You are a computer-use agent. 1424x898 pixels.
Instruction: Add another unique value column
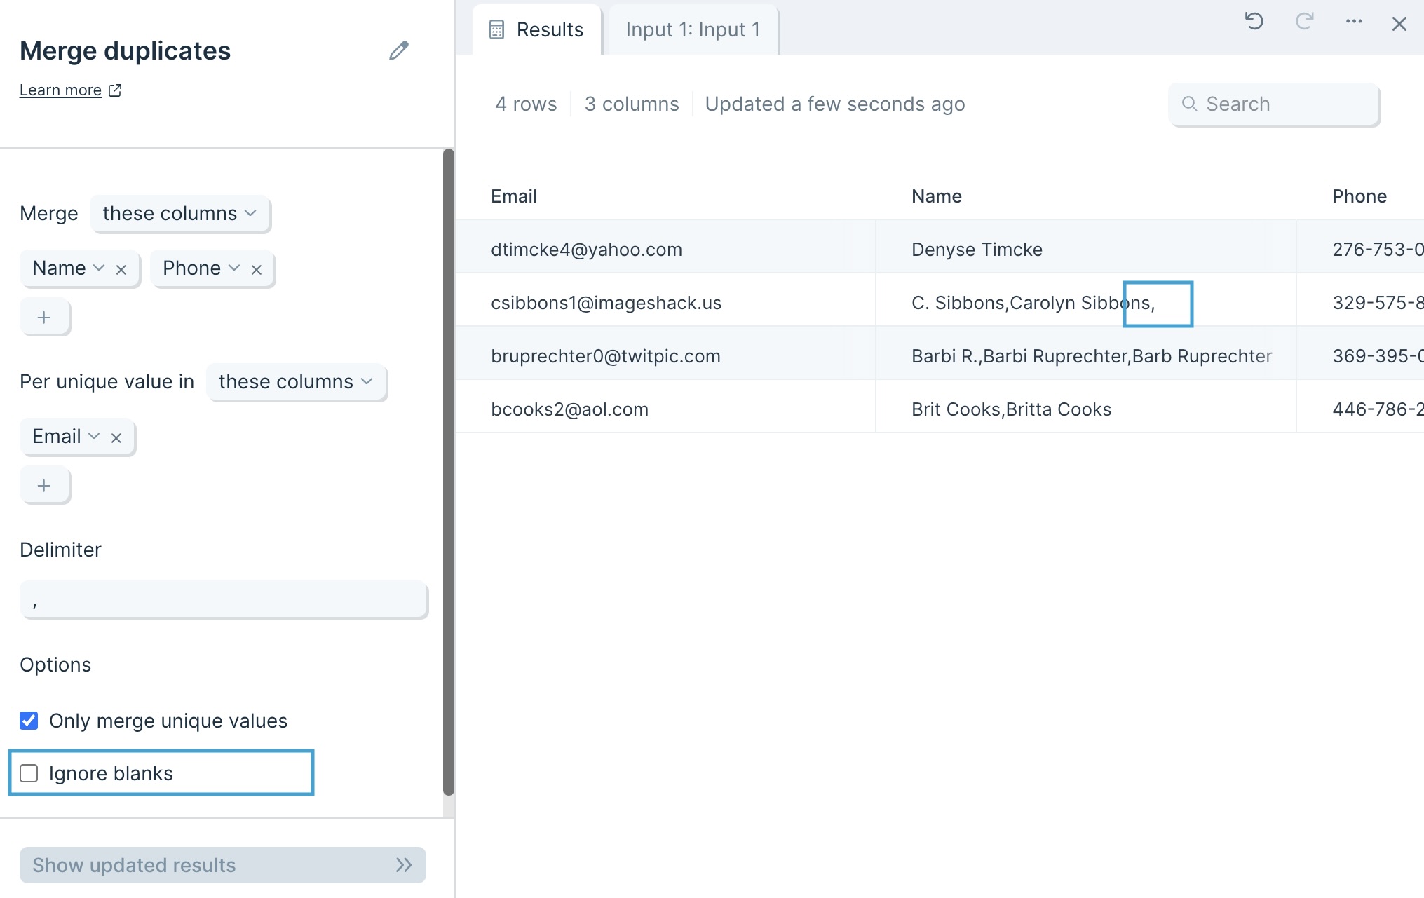[44, 485]
